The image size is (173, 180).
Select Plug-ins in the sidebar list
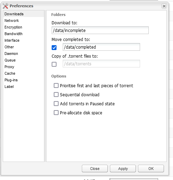24,80
